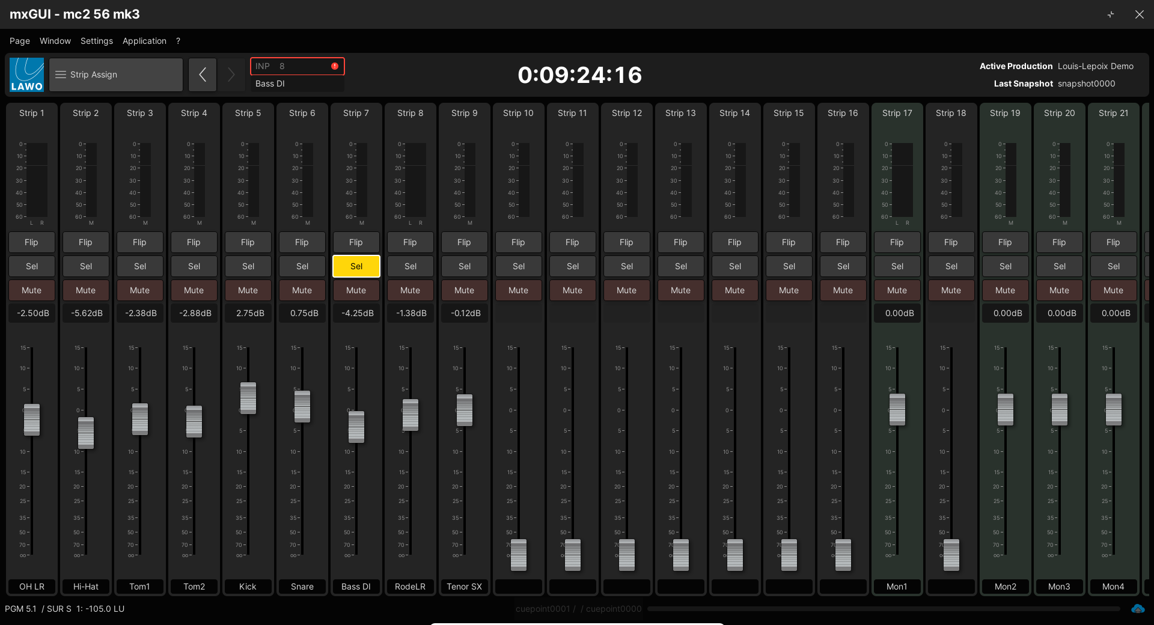Click the Hi-Hat fader handle
The height and width of the screenshot is (625, 1154).
[x=86, y=433]
